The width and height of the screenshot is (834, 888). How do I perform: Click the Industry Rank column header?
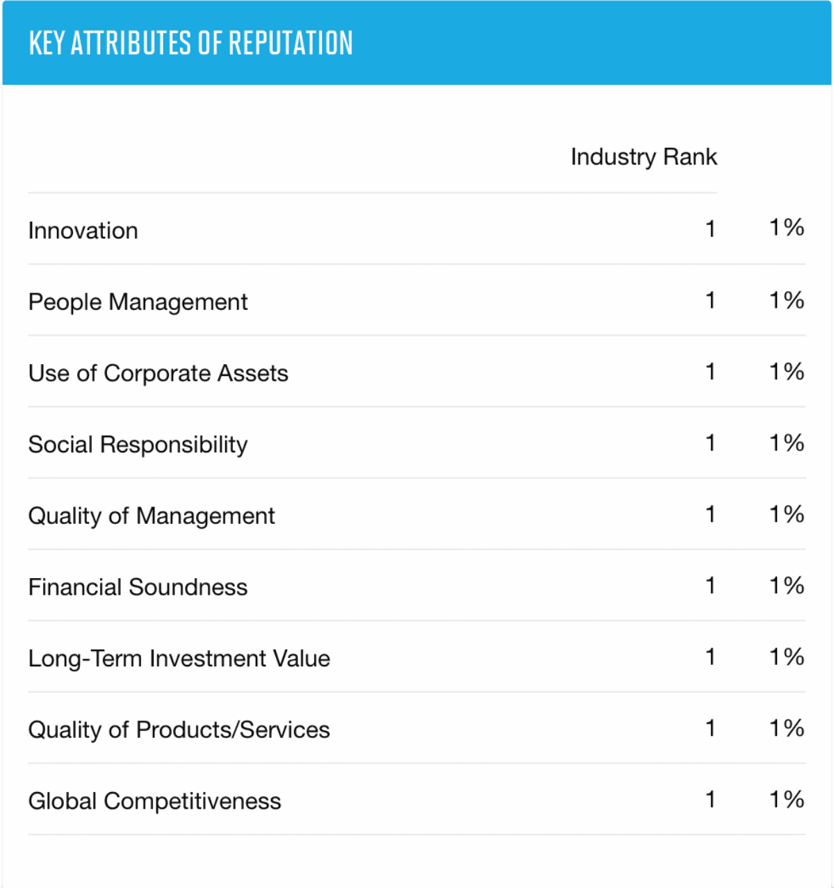point(644,157)
